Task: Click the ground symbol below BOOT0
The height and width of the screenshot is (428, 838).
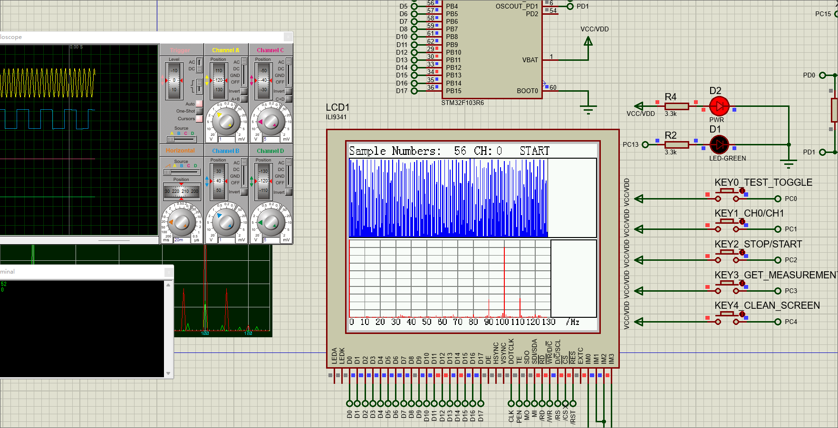Action: pos(588,110)
